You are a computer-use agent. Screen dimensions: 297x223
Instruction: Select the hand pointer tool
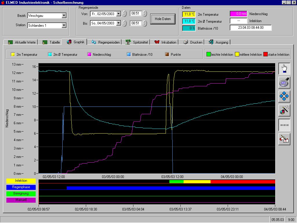coord(284,68)
